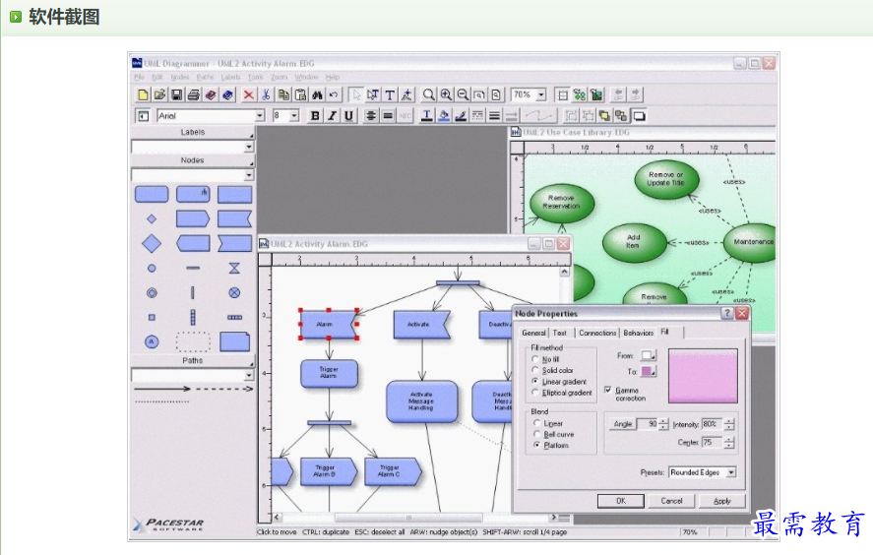Open a file with the folder icon
The image size is (873, 555).
click(x=159, y=94)
